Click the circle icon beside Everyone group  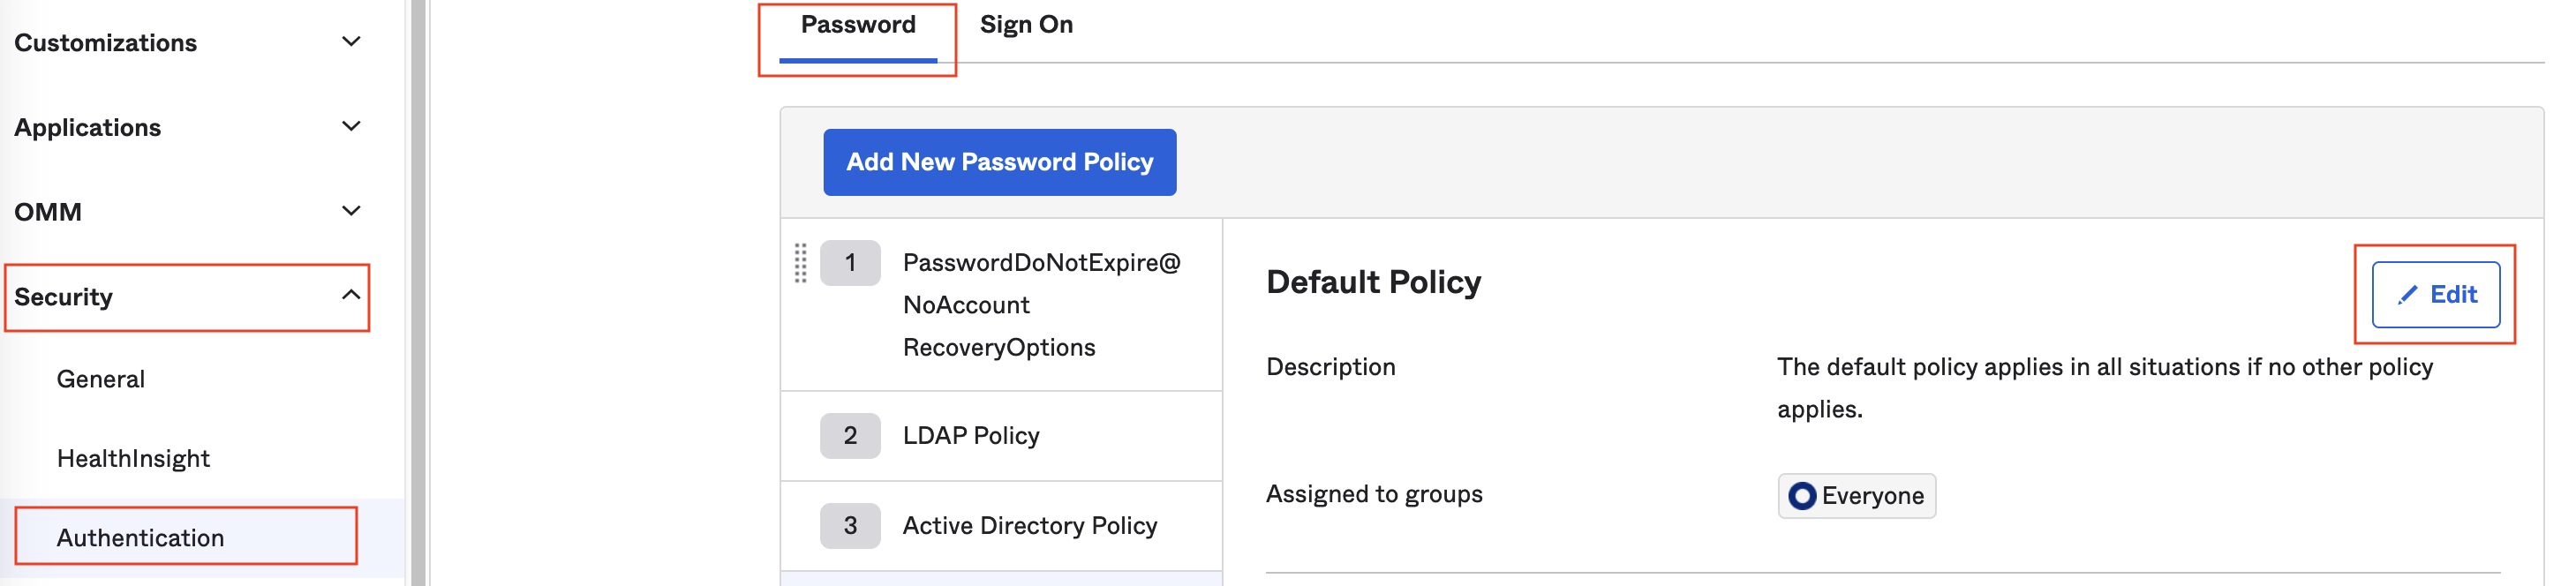1802,495
